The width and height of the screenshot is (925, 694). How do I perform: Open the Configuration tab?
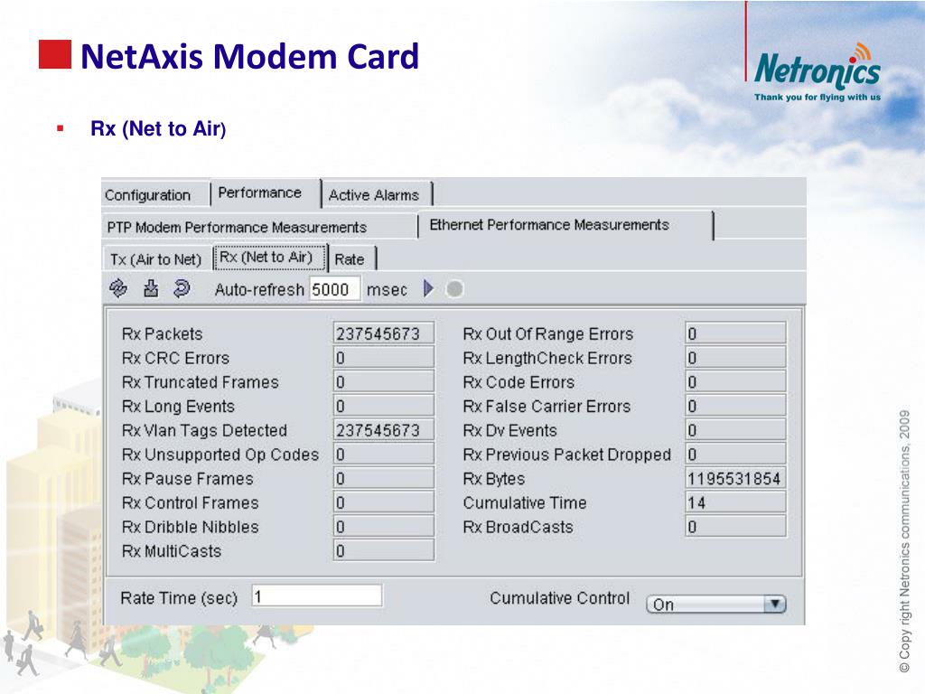click(155, 195)
